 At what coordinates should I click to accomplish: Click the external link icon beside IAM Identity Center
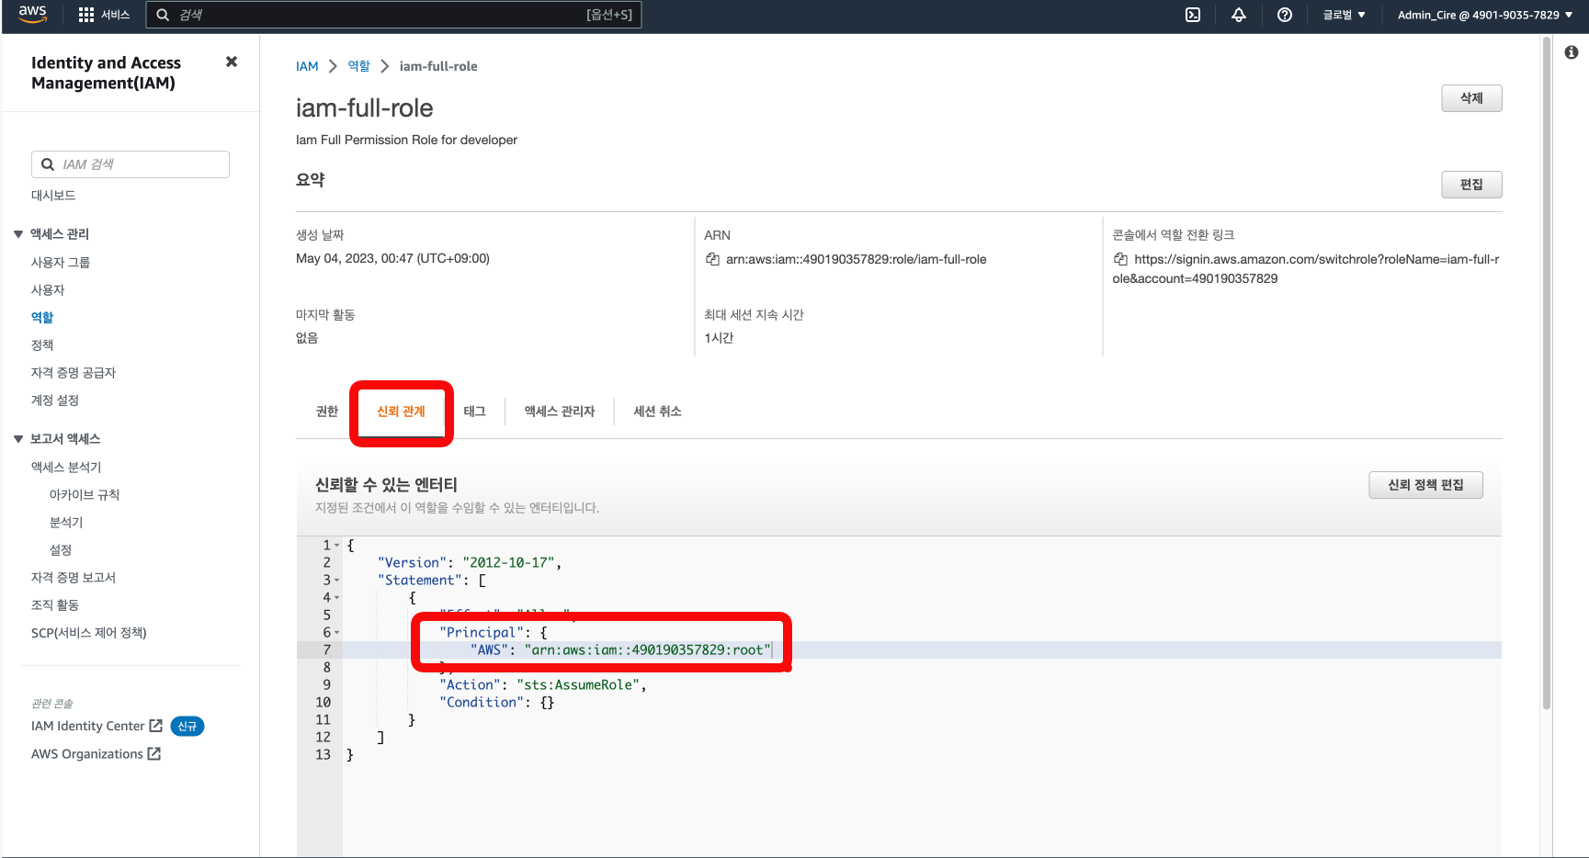156,726
